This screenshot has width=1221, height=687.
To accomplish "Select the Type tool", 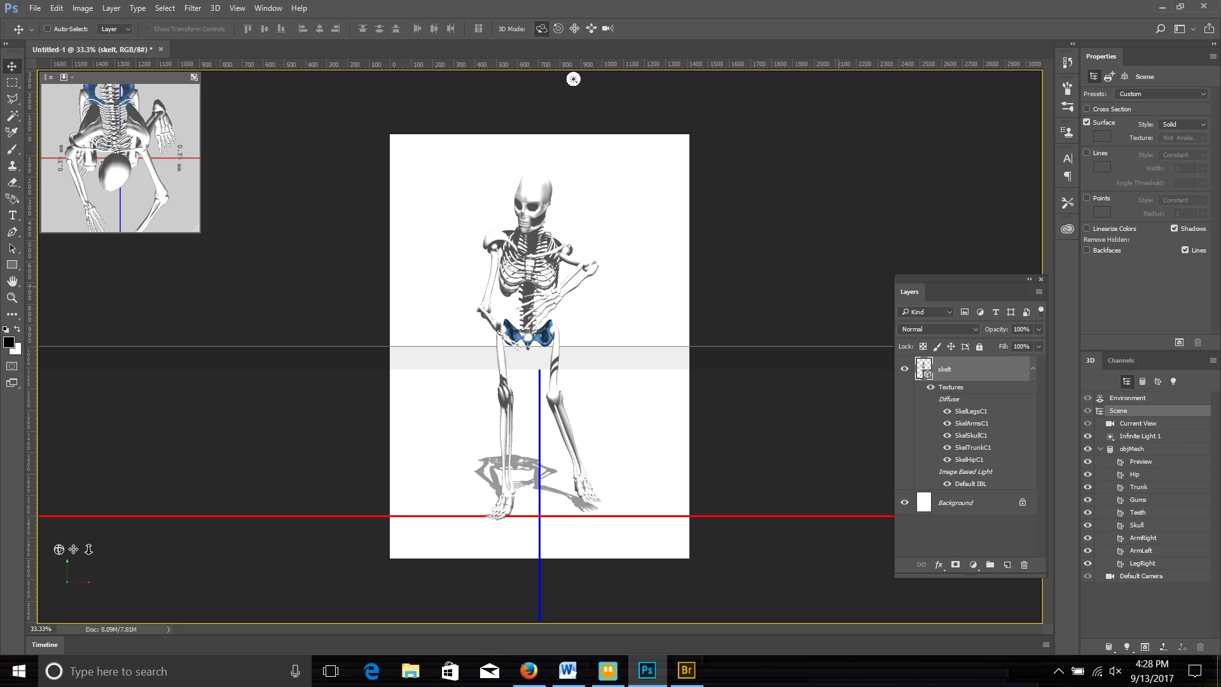I will (x=12, y=216).
